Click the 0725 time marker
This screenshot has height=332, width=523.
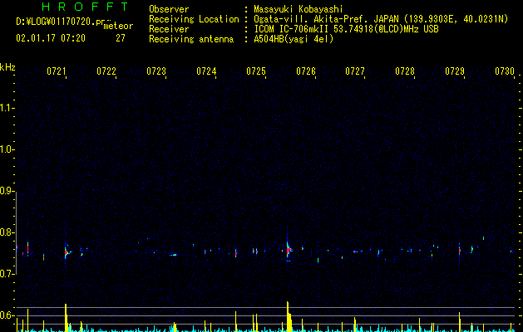click(x=256, y=71)
